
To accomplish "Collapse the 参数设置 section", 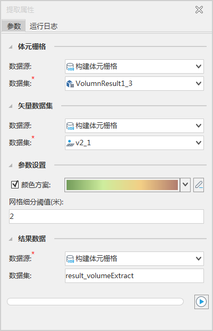I will (x=11, y=165).
